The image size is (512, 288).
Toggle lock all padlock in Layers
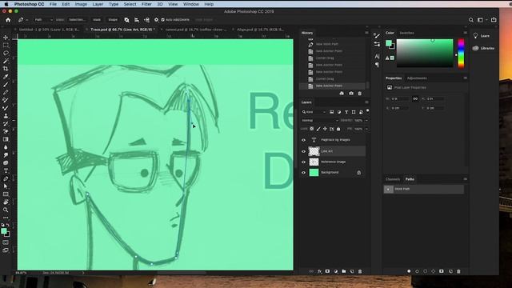[x=338, y=129]
